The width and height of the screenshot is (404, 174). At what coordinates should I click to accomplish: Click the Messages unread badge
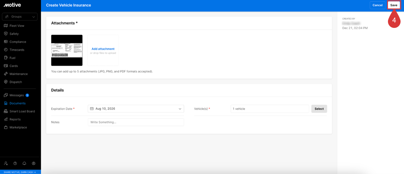(27, 95)
